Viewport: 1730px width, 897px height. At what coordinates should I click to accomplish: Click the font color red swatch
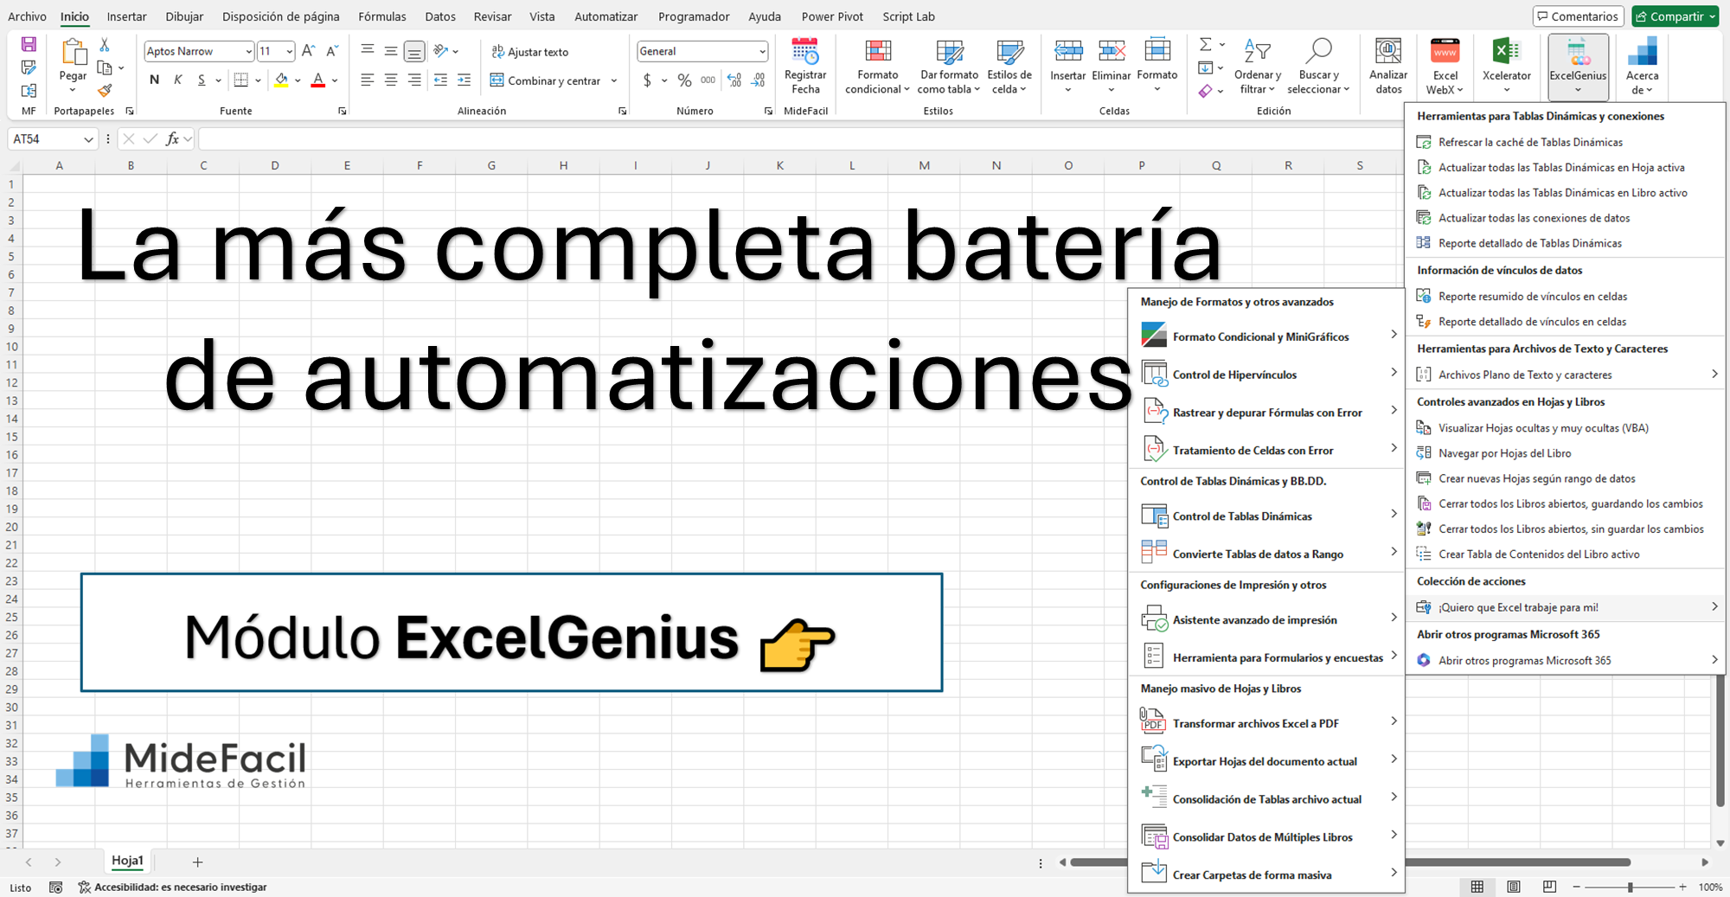(318, 80)
